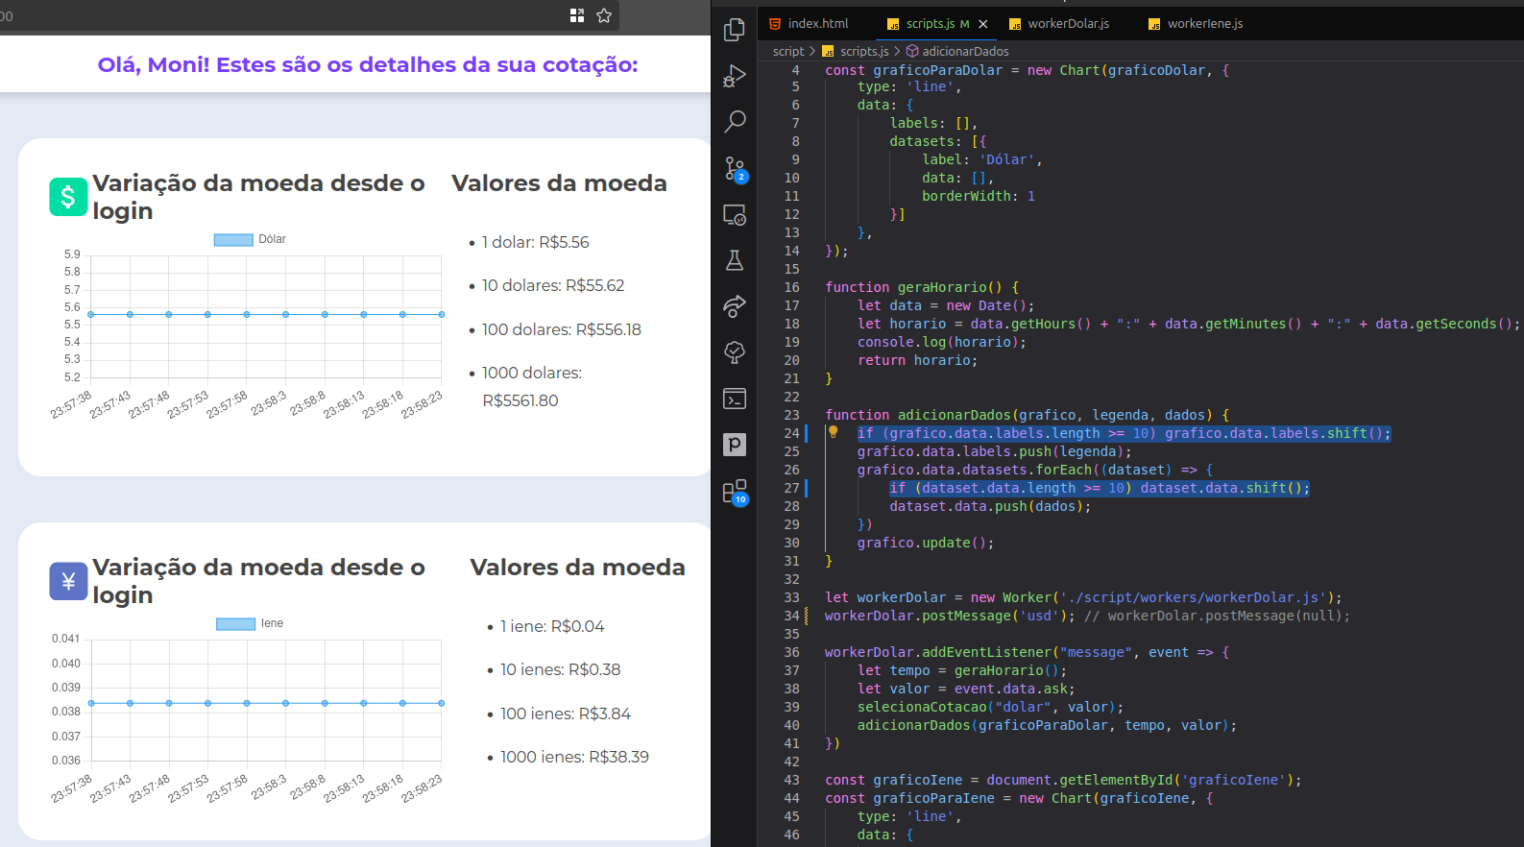Open Source Control with 2 pending changes

click(x=735, y=169)
